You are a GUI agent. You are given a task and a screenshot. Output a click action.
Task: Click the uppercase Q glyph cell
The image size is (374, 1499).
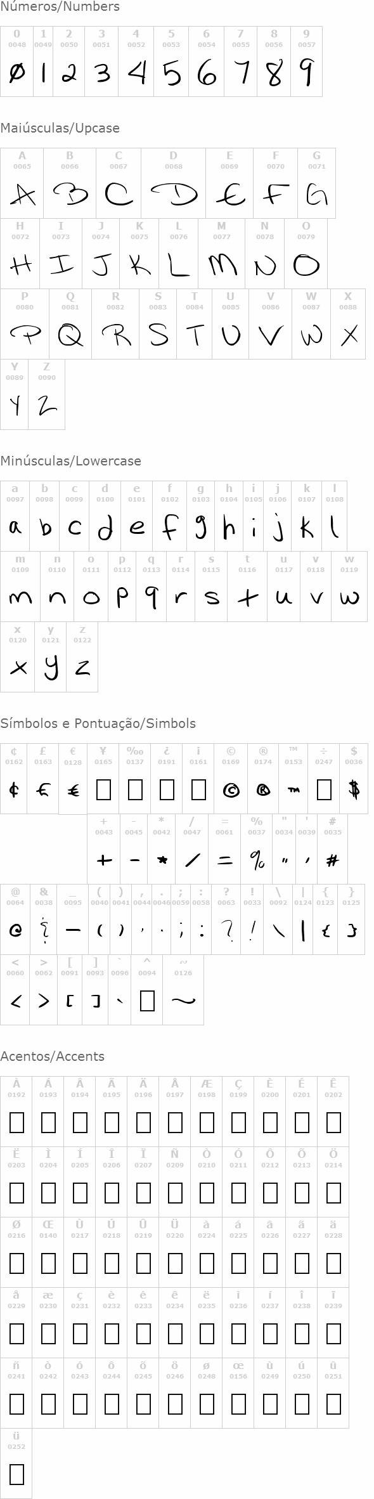click(70, 324)
